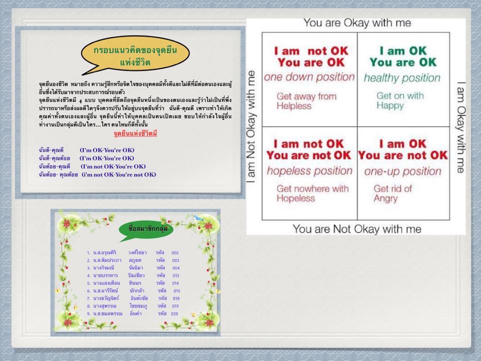This screenshot has height=361, width=481.
Task: Click the "You are Okay with me" label
Action: pos(357,23)
